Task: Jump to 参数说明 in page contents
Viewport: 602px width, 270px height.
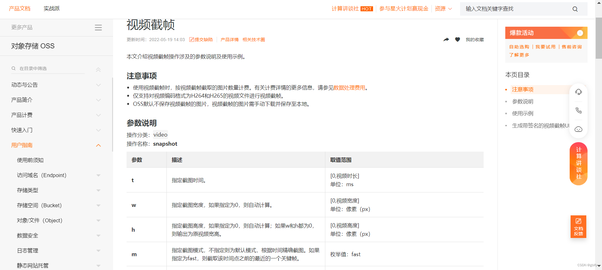Action: 523,101
